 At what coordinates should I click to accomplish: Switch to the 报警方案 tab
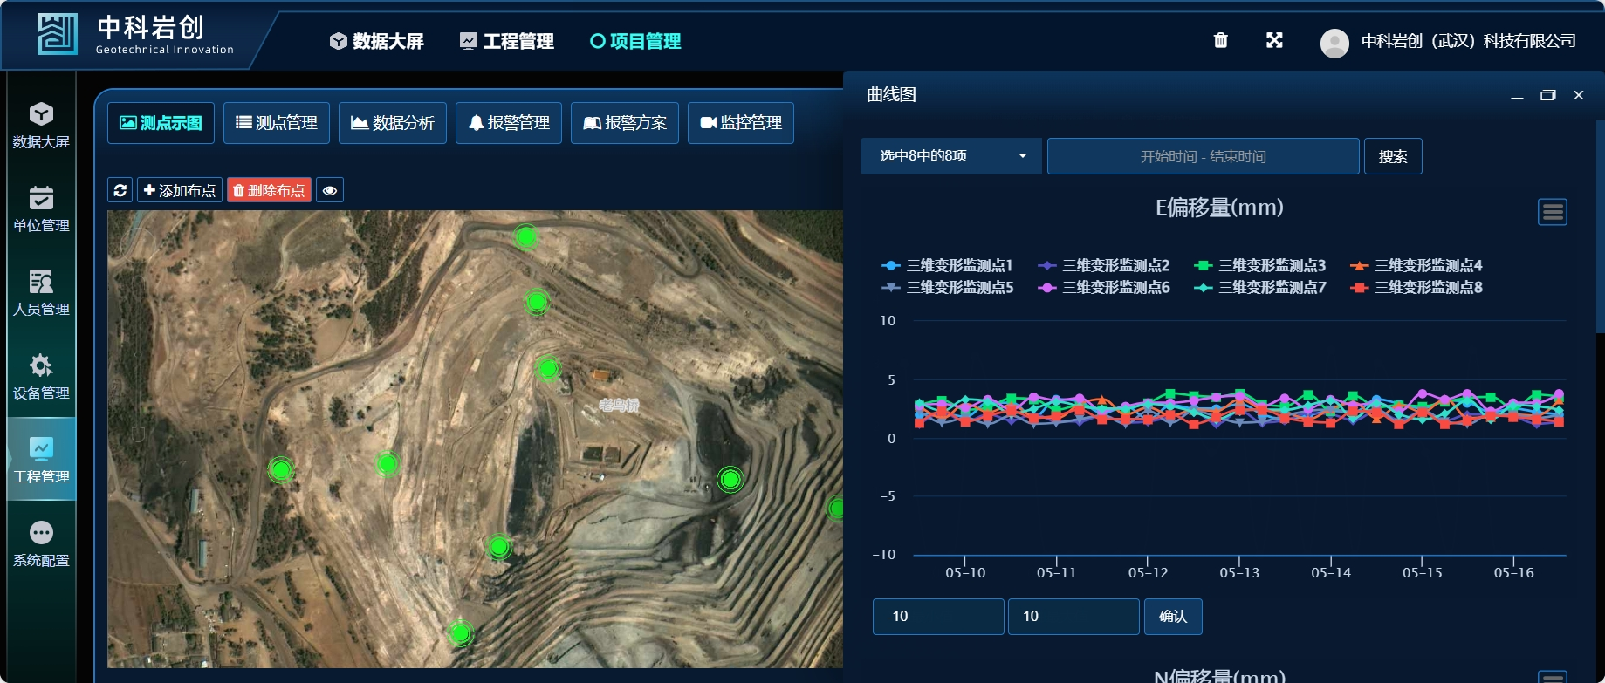(625, 123)
